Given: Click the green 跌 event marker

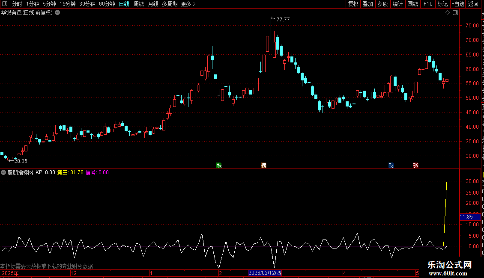Looking at the screenshot, I should point(219,166).
